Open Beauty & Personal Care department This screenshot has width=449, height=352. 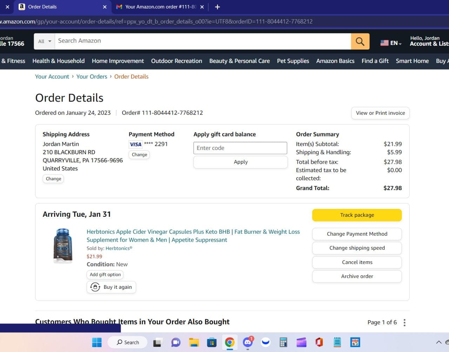240,61
